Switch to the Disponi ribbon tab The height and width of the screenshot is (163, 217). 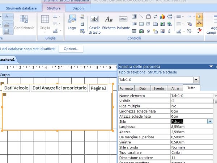pos(78,8)
